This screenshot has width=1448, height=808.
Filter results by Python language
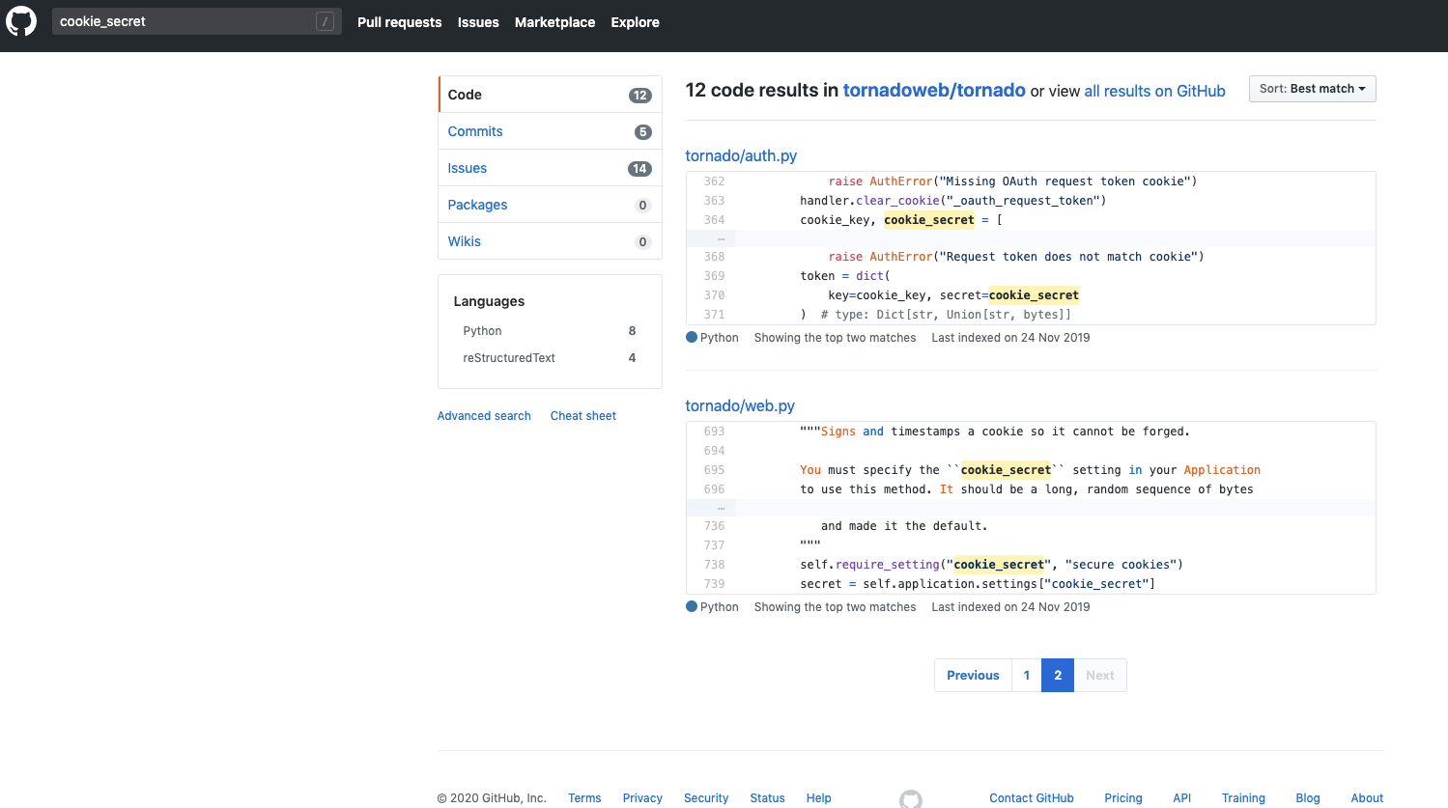[550, 331]
